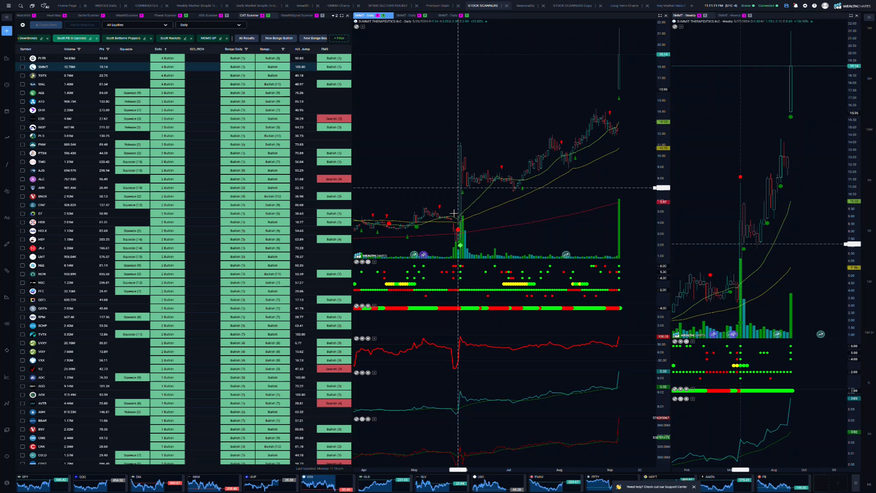Viewport: 876px width, 493px height.
Task: Open the AI chat assistant icon
Action: coord(45,6)
